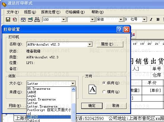
Task: Choose LARGE paper size
Action: [x=49, y=92]
